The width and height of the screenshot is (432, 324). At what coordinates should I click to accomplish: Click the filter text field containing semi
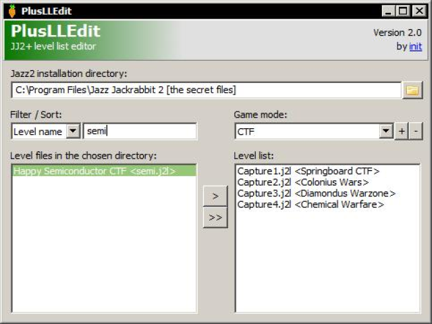point(140,131)
